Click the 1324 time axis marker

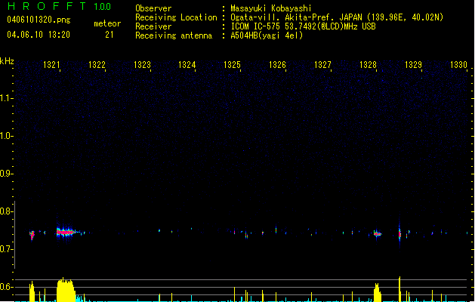pyautogui.click(x=187, y=65)
